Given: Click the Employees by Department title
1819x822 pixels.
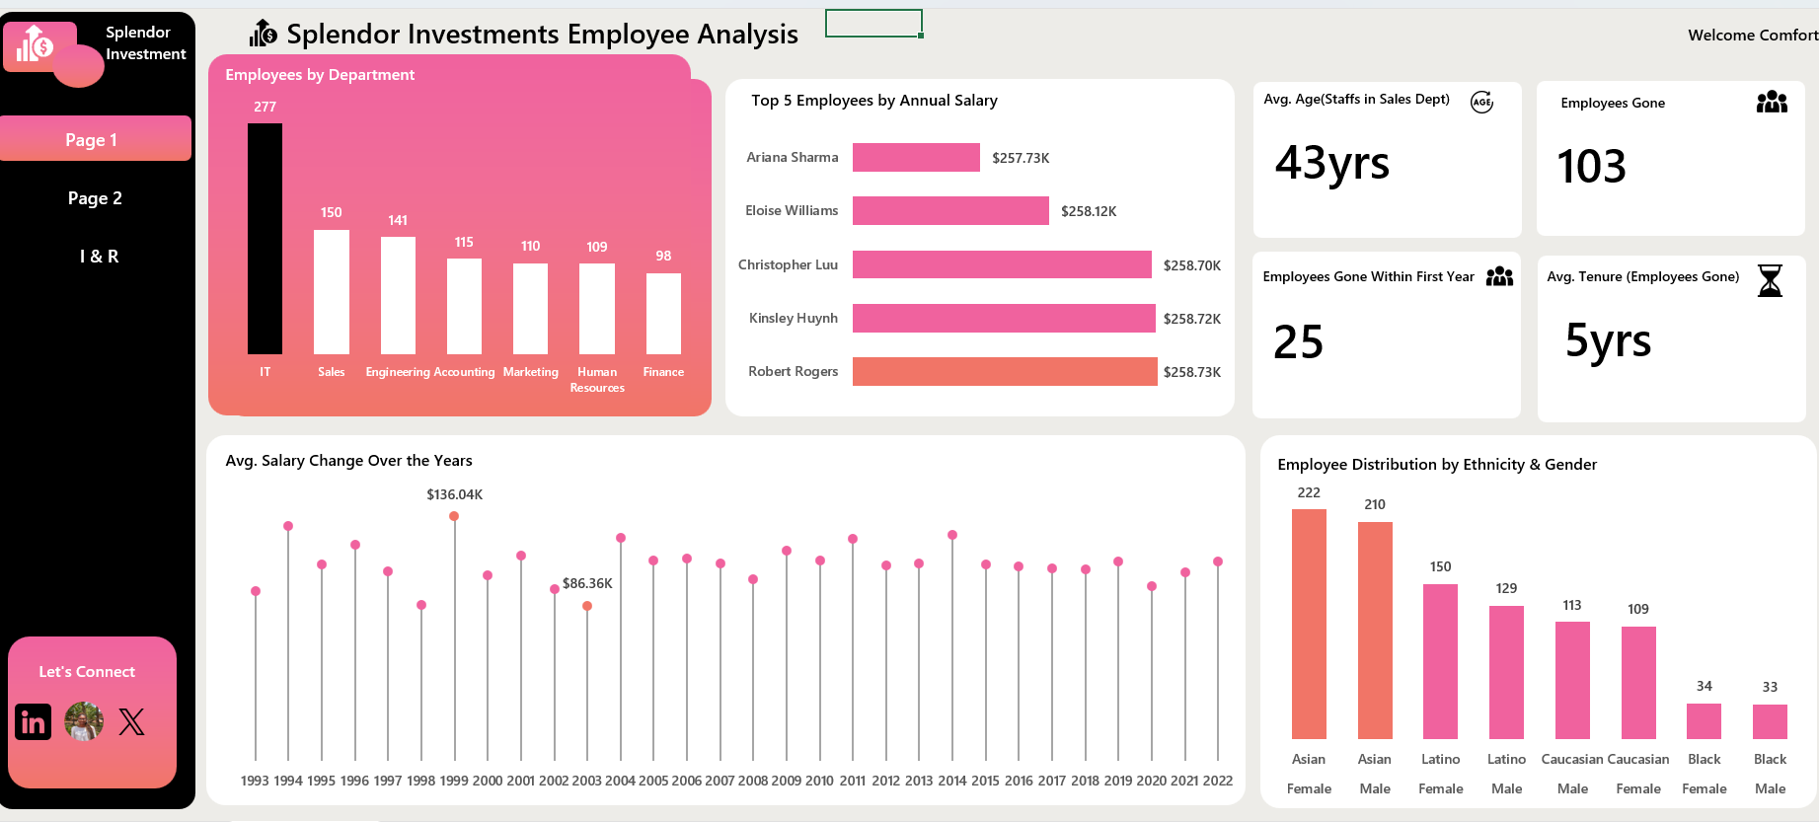Looking at the screenshot, I should coord(320,75).
